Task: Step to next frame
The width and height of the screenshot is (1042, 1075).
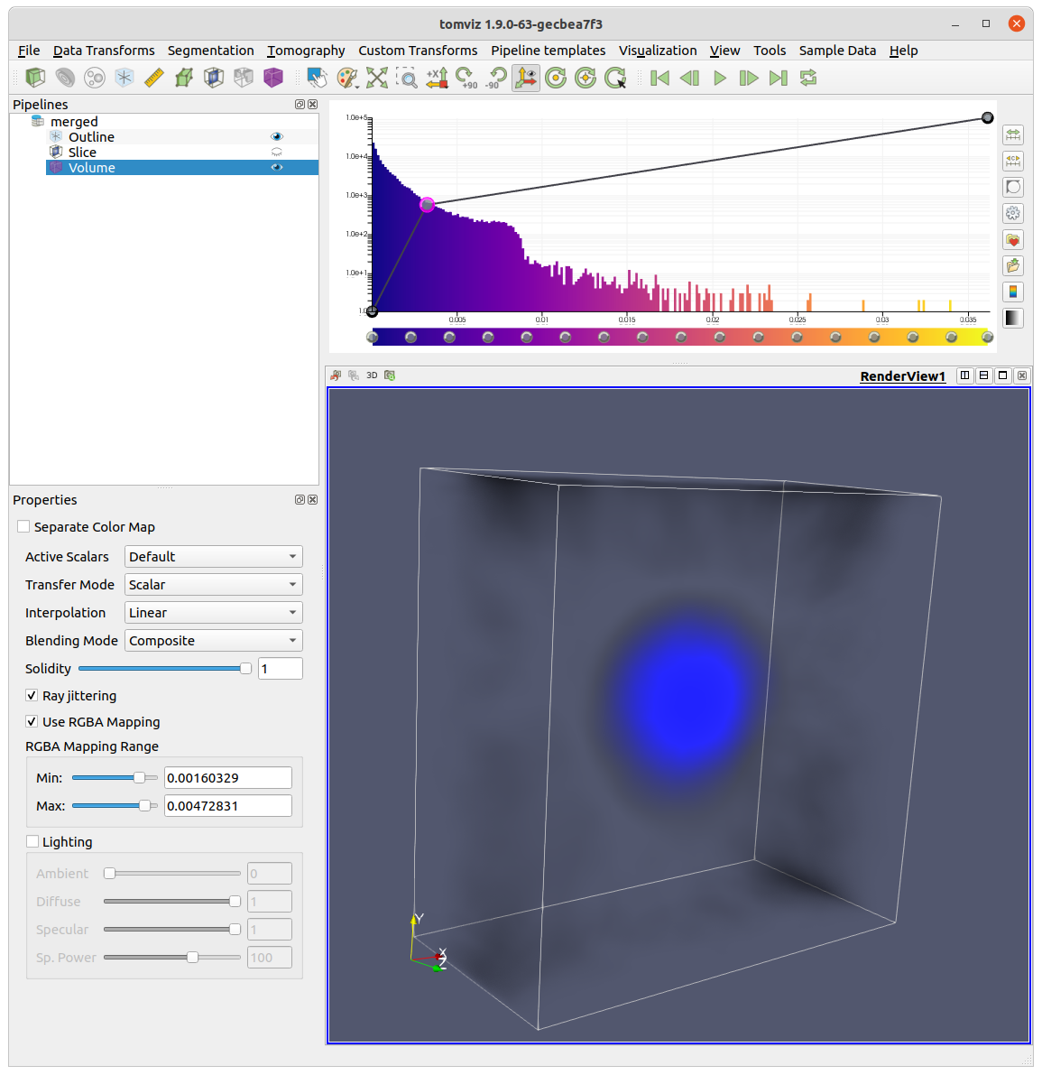Action: (749, 78)
